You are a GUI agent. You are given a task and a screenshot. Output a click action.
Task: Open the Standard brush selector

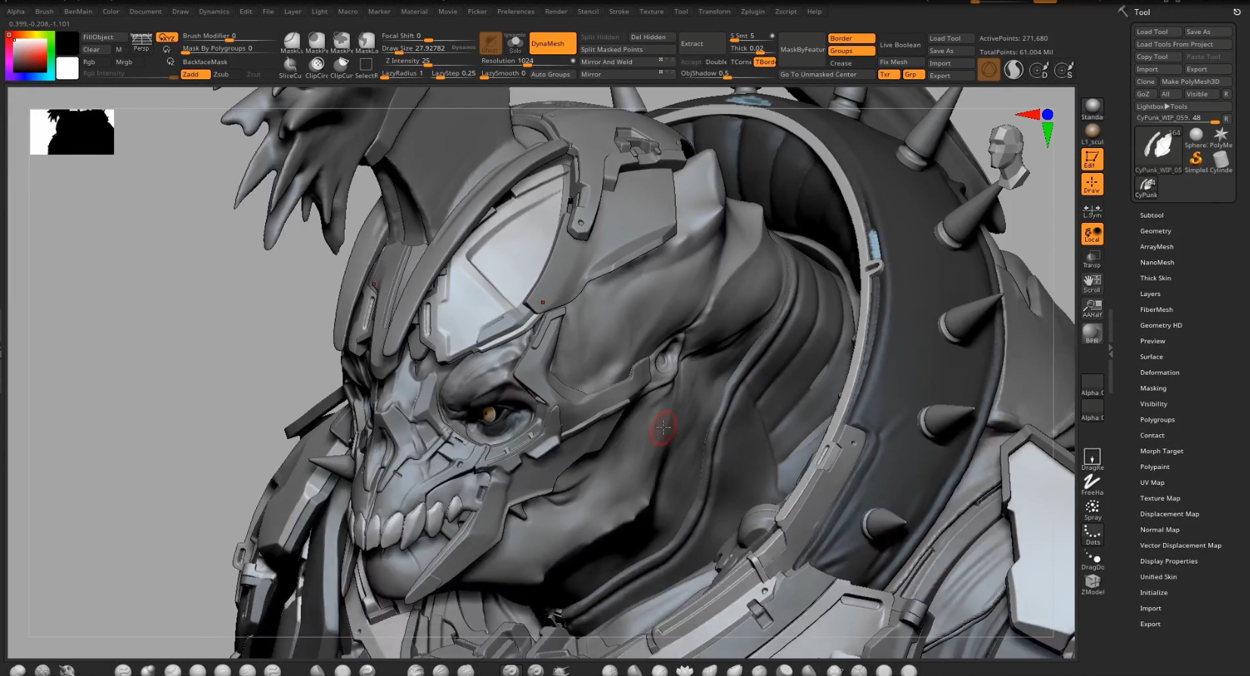[1092, 109]
